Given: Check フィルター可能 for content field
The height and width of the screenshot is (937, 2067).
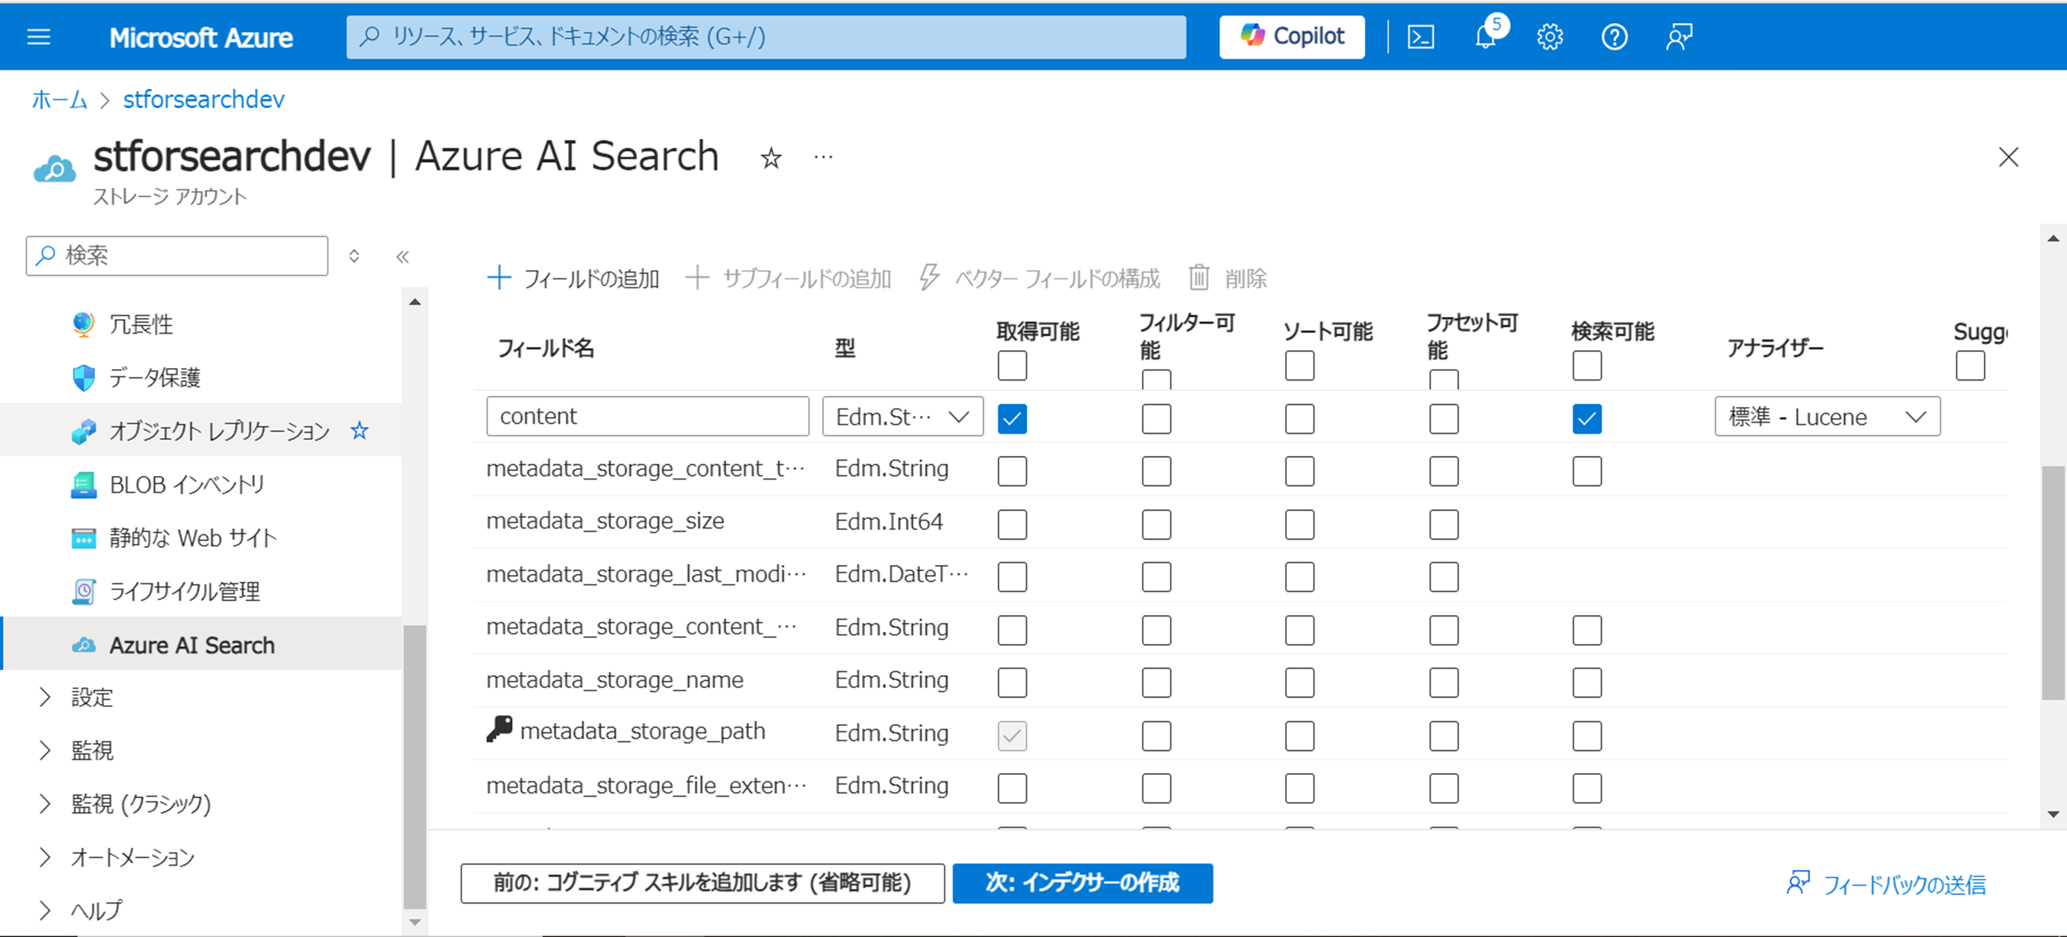Looking at the screenshot, I should 1156,419.
